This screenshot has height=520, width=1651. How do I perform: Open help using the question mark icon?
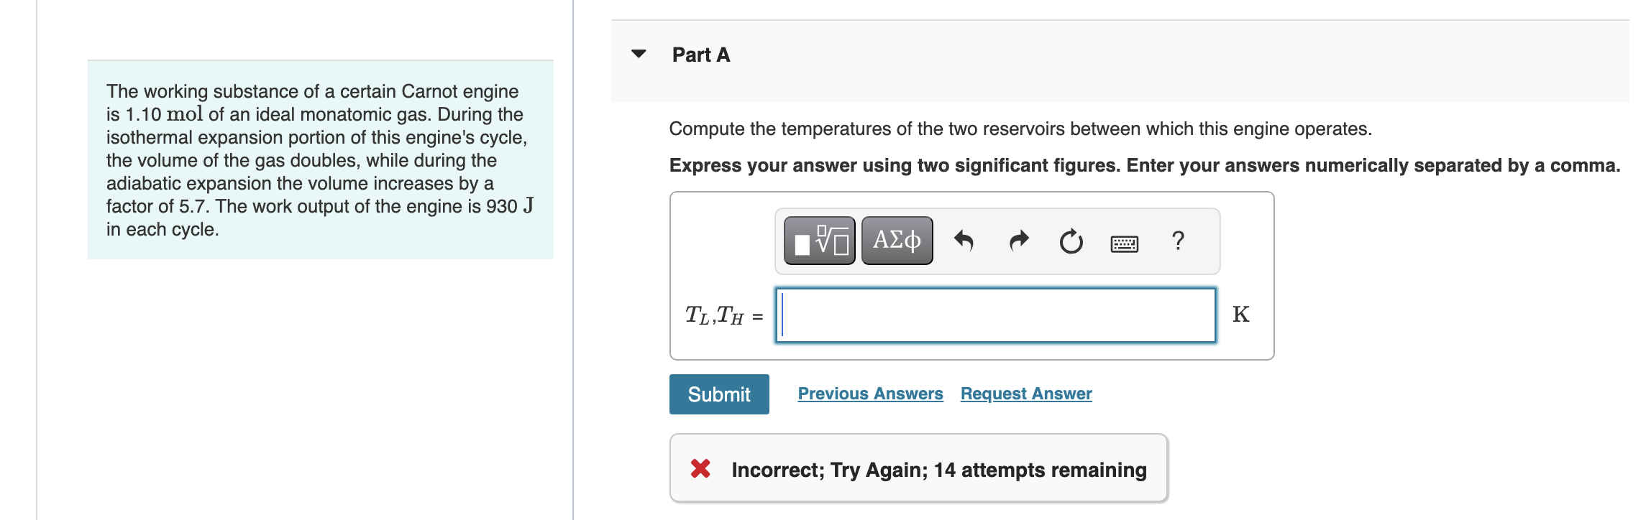point(1177,240)
